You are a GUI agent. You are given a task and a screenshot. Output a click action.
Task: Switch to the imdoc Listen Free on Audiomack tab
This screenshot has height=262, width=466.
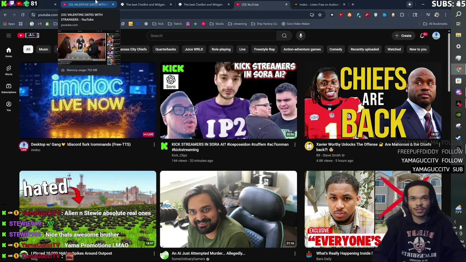319,4
